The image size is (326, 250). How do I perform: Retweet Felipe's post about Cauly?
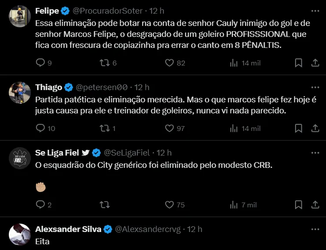[x=104, y=62]
